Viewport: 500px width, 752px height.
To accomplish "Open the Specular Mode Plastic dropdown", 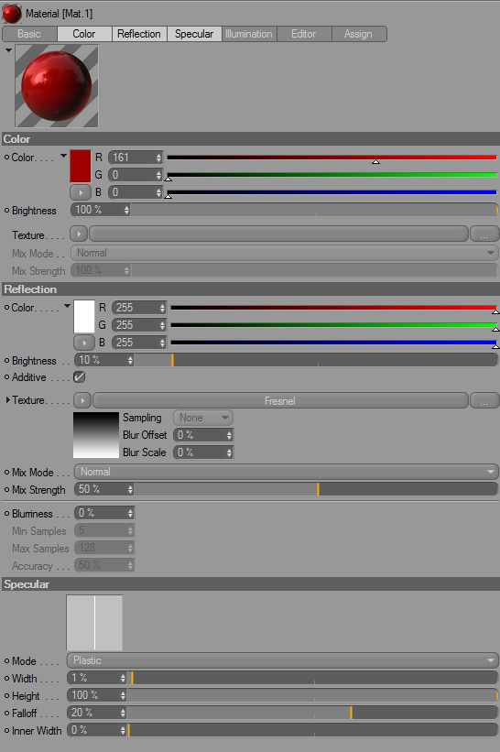I will 283,660.
